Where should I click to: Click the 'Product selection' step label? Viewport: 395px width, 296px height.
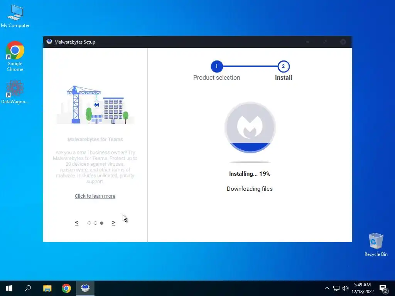click(217, 78)
